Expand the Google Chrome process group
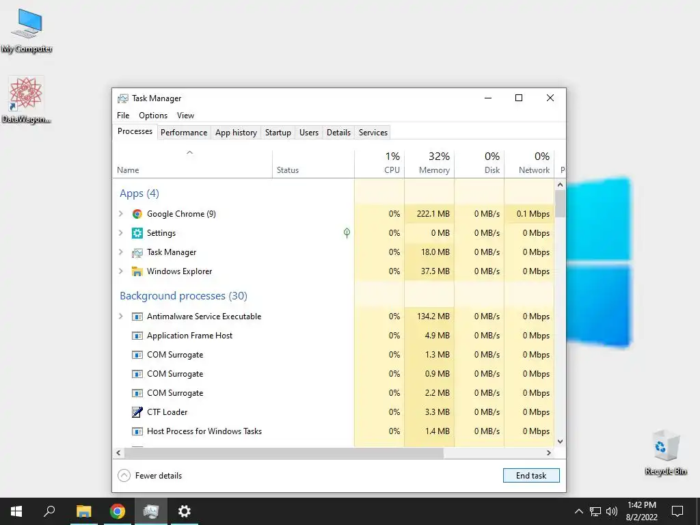Image resolution: width=700 pixels, height=525 pixels. (120, 214)
